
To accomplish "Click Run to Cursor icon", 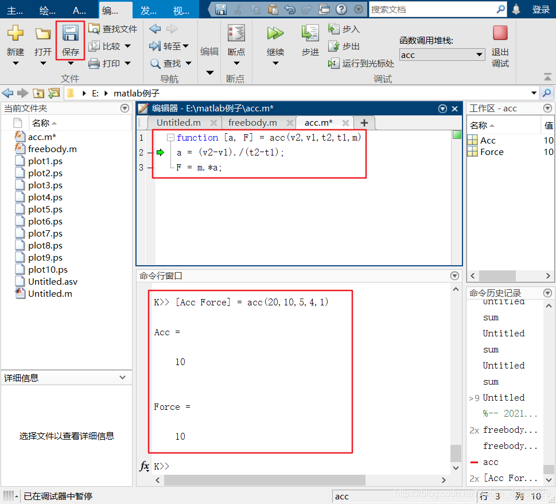I will coord(334,64).
